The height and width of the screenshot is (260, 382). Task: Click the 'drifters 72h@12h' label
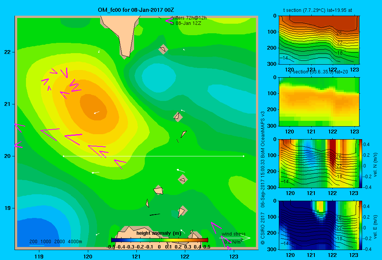pyautogui.click(x=188, y=18)
